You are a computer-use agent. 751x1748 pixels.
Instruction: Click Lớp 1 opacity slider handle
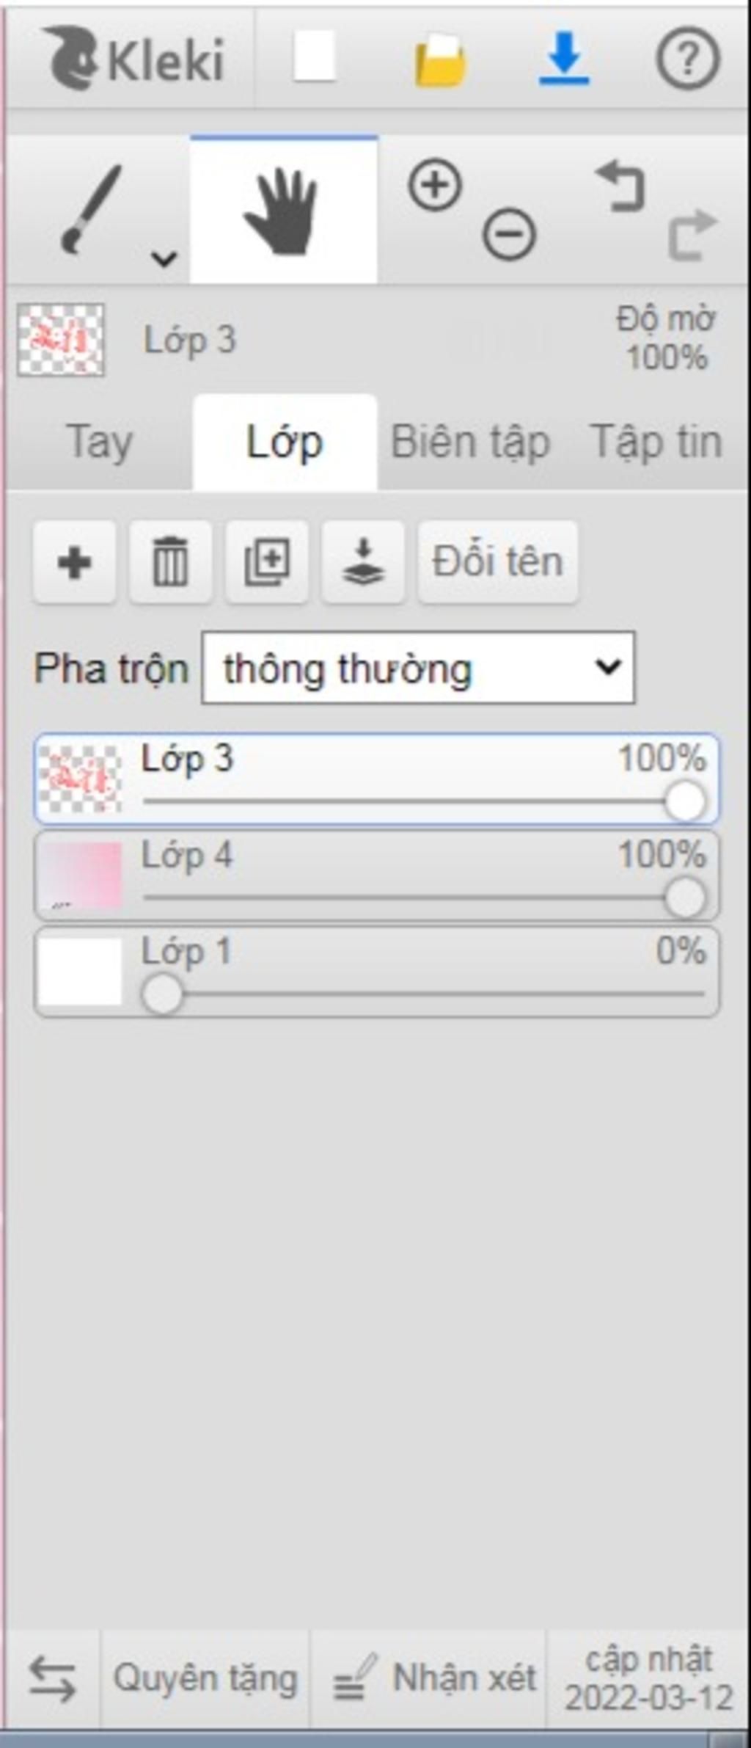(162, 994)
